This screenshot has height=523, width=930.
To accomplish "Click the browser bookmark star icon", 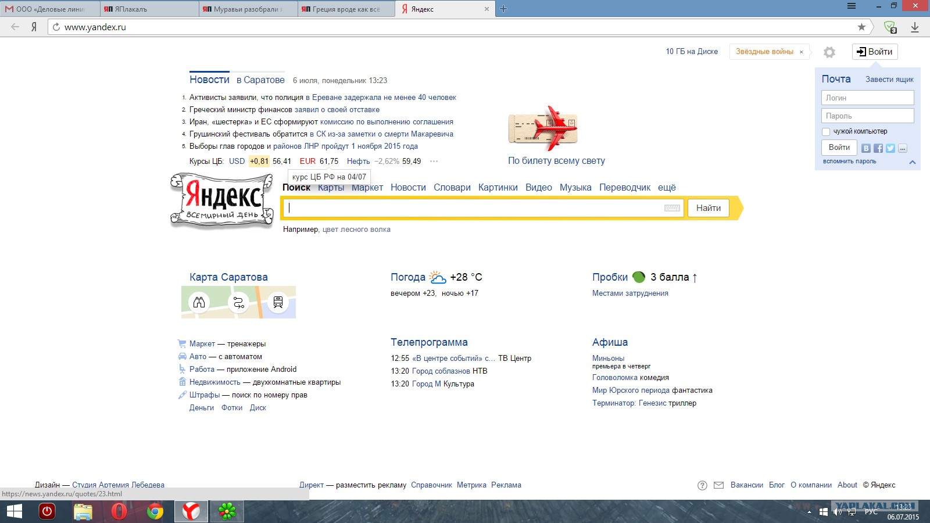I will pos(861,27).
